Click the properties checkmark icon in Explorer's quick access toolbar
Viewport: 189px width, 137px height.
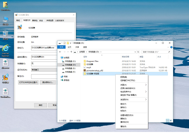(65, 43)
